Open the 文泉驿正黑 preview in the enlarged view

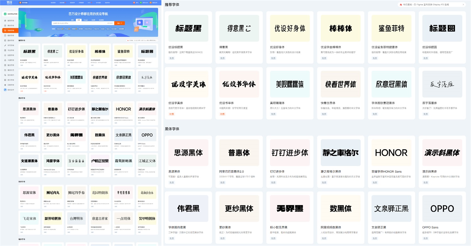392,208
